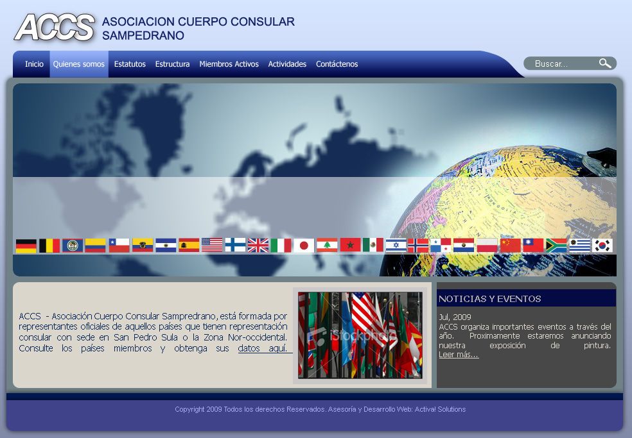
Task: Click the ACCS logo
Action: tap(55, 28)
